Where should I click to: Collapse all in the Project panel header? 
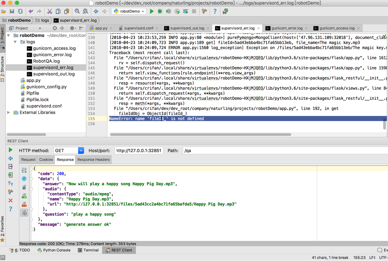pos(62,28)
